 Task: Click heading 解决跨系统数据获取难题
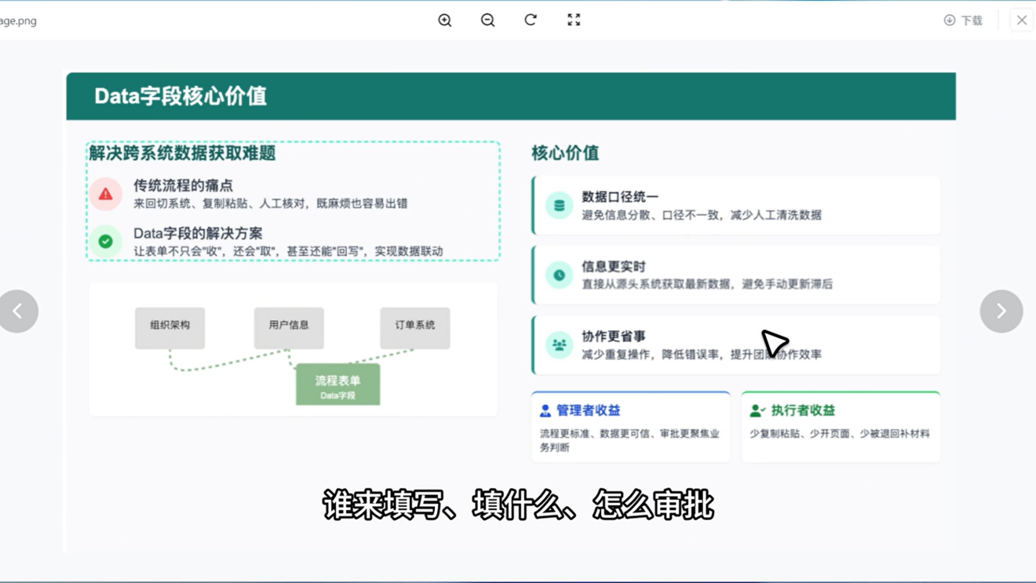[x=182, y=153]
